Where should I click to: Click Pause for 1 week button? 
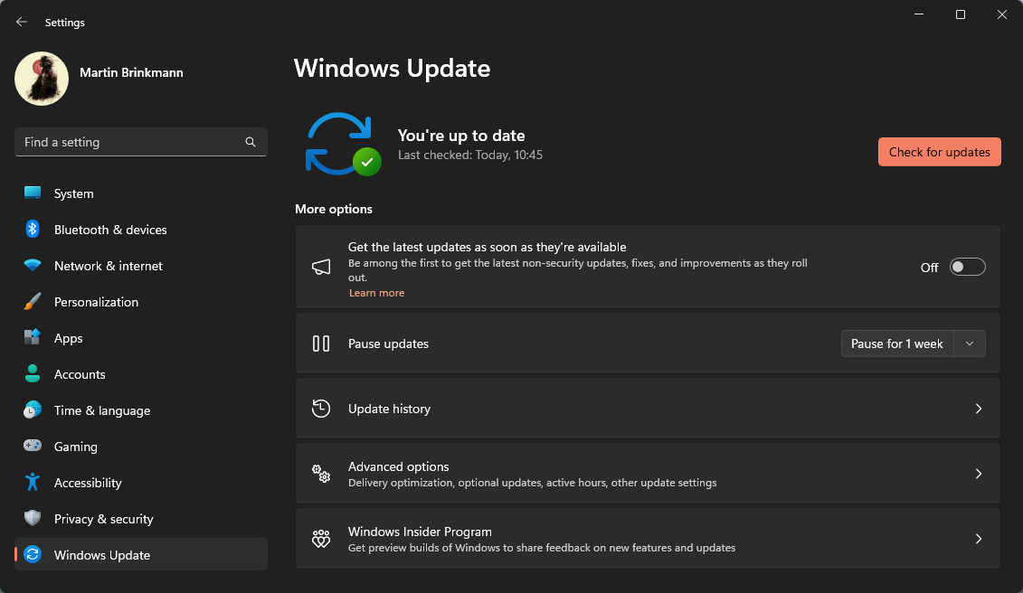[x=897, y=344]
